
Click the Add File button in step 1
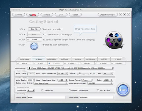34,29
